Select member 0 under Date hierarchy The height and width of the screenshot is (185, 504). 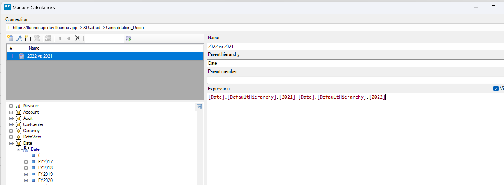pos(39,156)
